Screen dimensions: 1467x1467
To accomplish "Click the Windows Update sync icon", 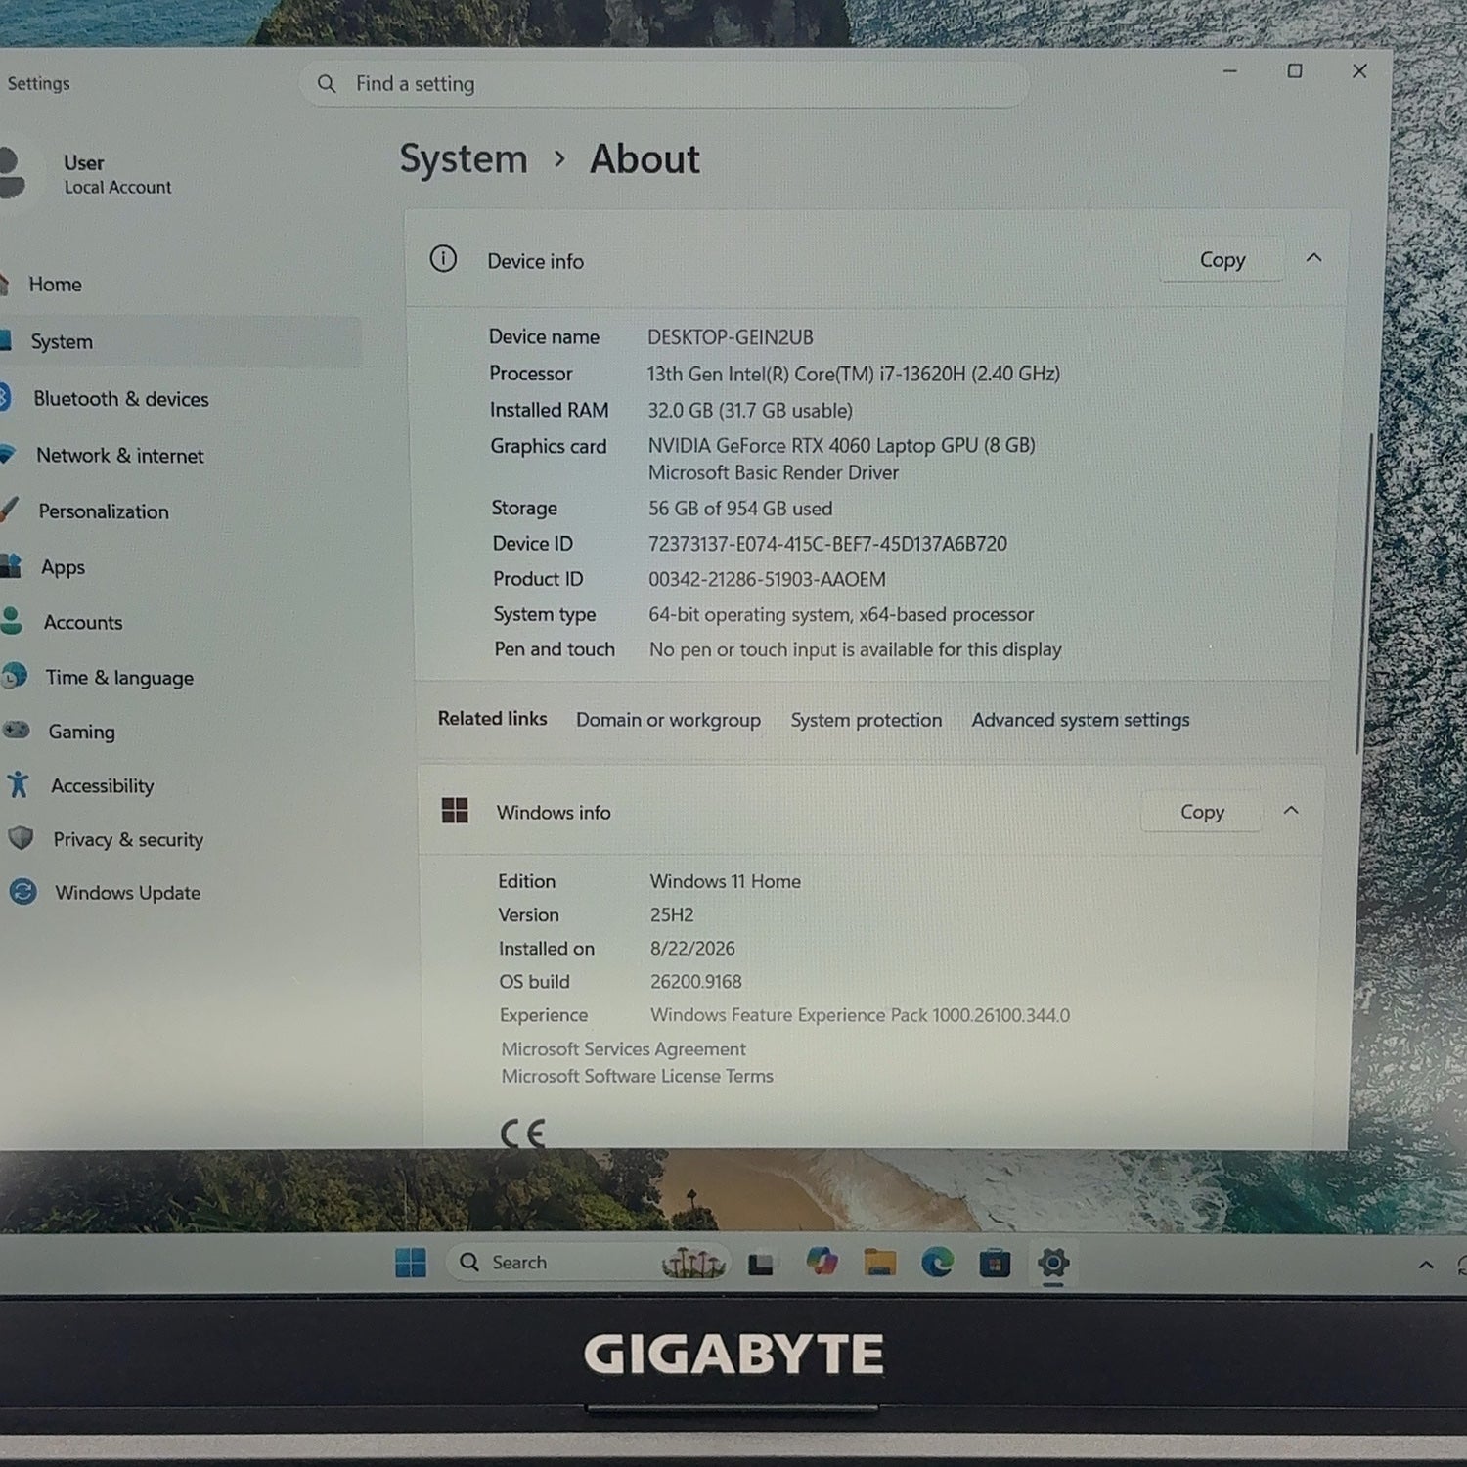I will [22, 892].
